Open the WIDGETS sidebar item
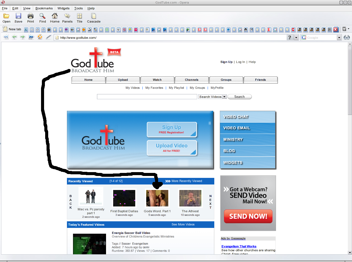The image size is (352, 262). coord(248,163)
